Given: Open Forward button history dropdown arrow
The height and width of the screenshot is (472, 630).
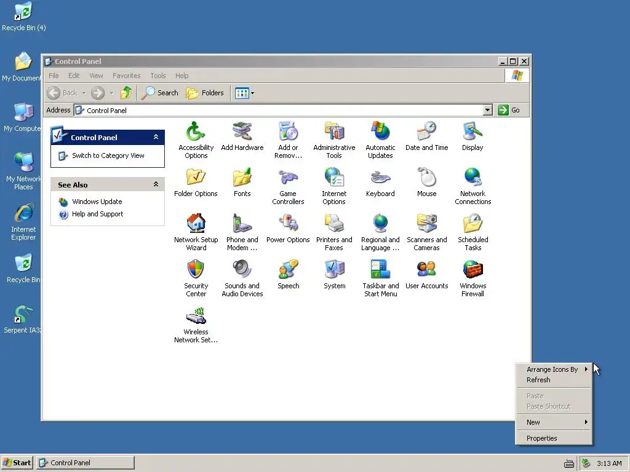Looking at the screenshot, I should coord(112,93).
